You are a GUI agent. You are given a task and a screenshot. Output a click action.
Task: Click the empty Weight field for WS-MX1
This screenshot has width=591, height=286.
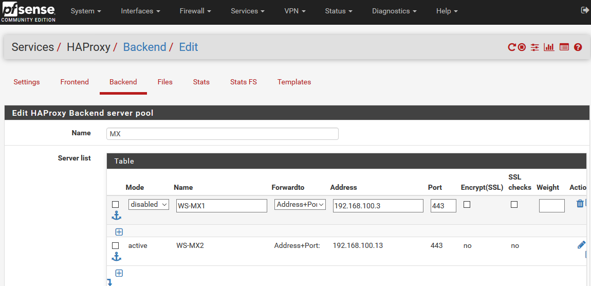[x=552, y=206]
